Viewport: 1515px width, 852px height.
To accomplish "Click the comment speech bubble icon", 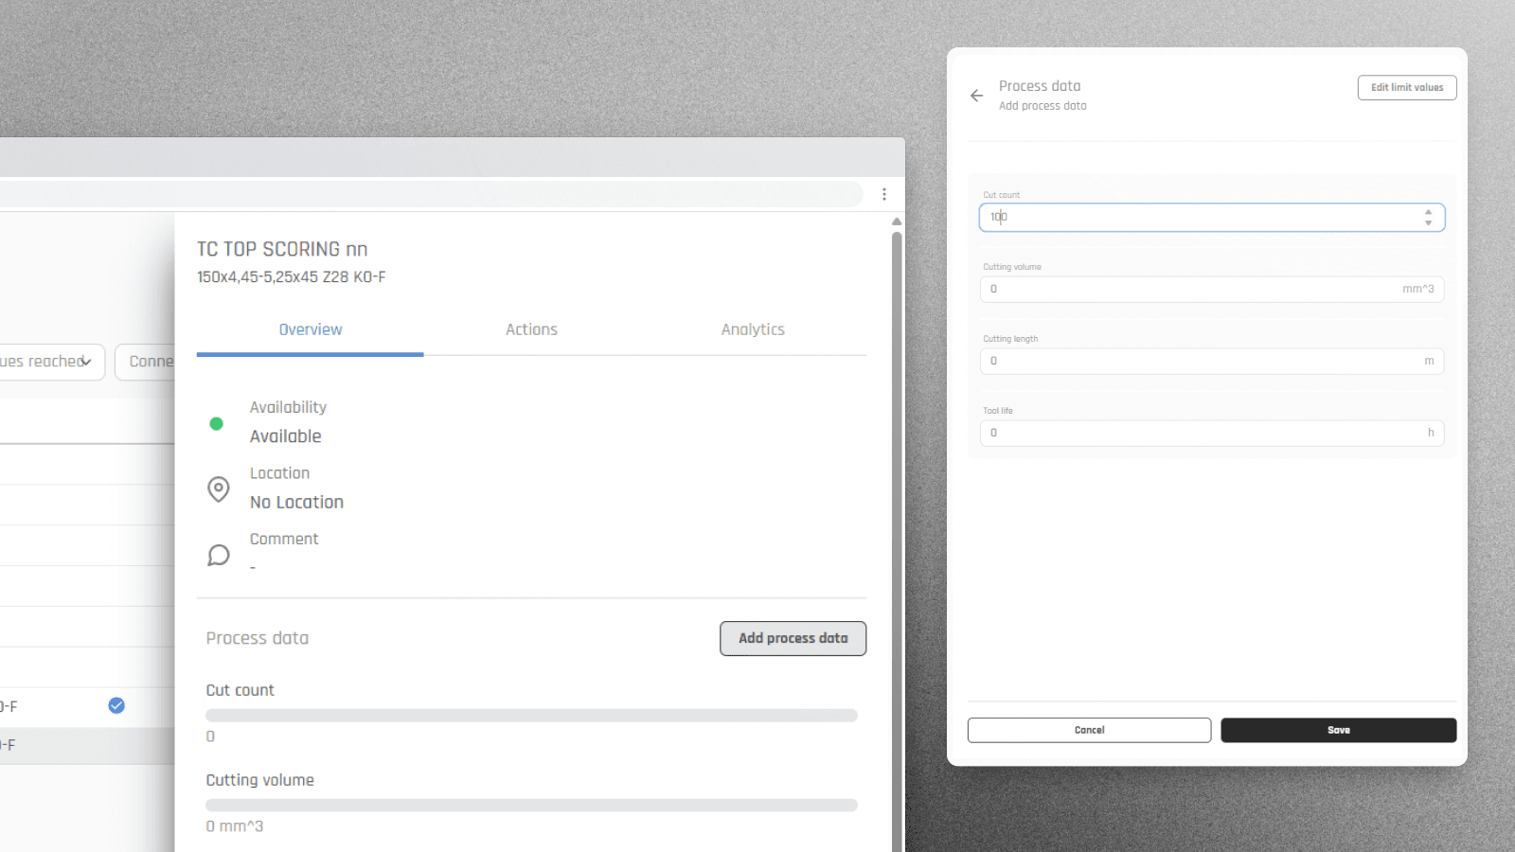I will click(x=219, y=555).
